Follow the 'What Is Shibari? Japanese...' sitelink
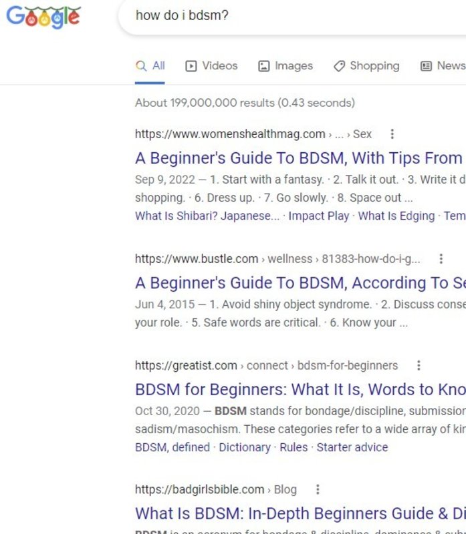This screenshot has width=466, height=534. (x=207, y=216)
